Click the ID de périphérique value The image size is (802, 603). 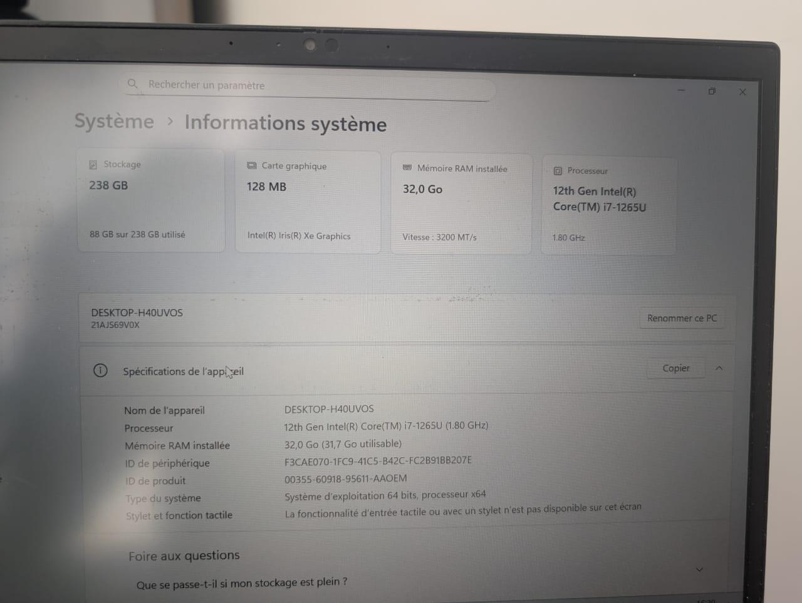(x=378, y=460)
